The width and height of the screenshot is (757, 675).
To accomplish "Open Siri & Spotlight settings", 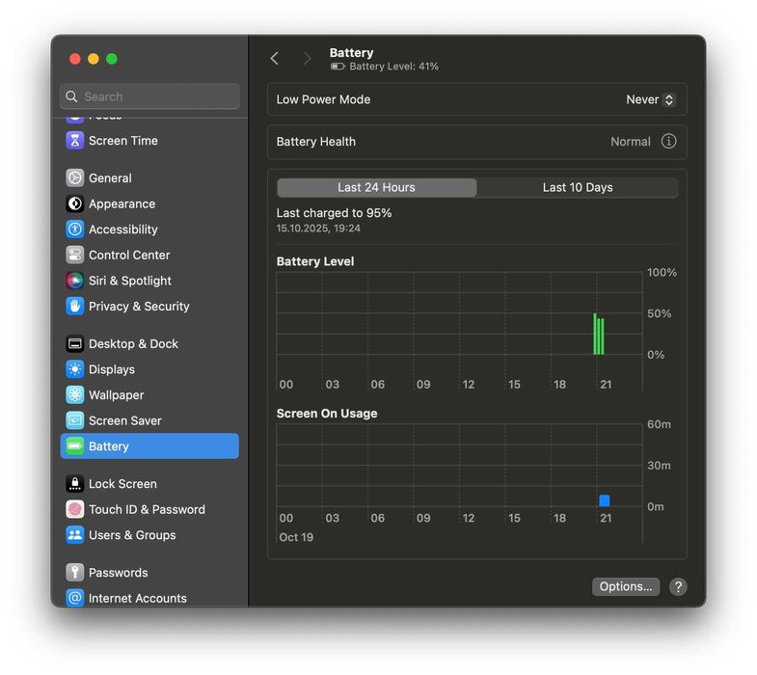I will (149, 281).
